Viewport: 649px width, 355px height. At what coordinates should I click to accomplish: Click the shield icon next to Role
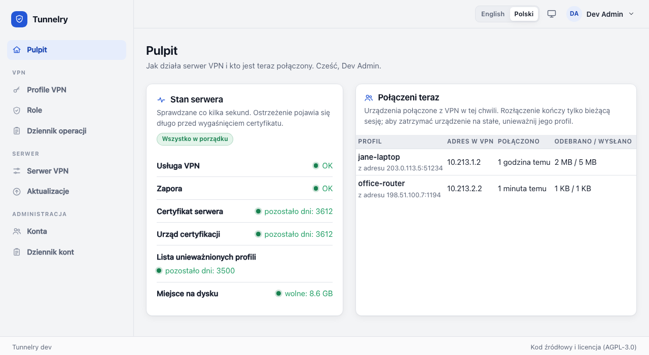[17, 110]
